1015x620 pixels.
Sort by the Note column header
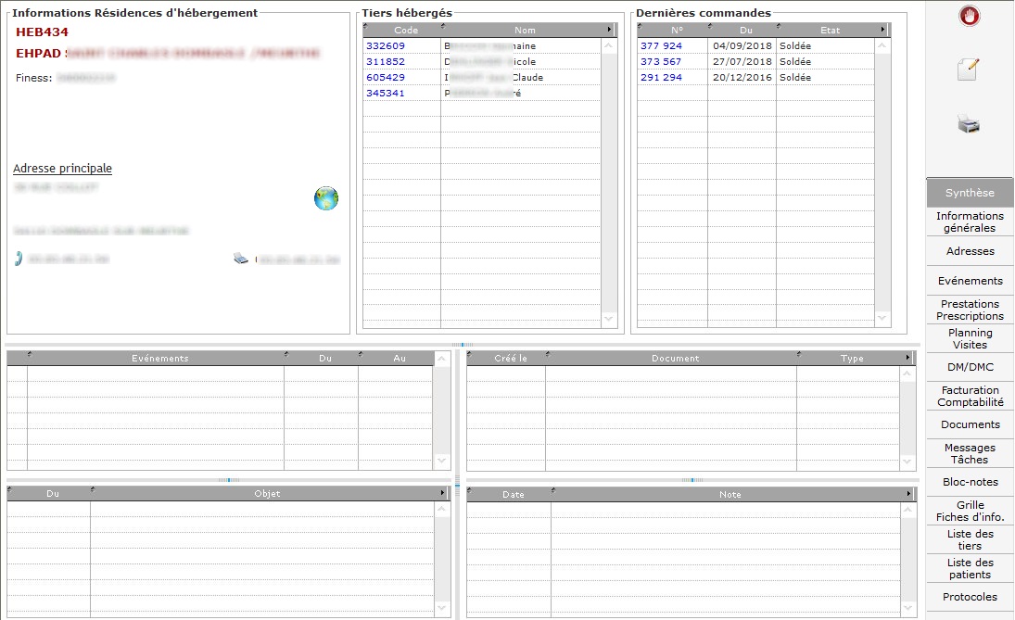(x=730, y=494)
